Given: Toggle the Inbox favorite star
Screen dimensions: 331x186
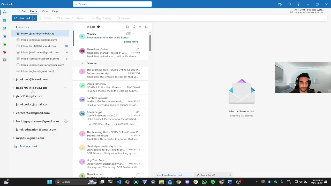Looking at the screenshot, I should tap(98, 27).
